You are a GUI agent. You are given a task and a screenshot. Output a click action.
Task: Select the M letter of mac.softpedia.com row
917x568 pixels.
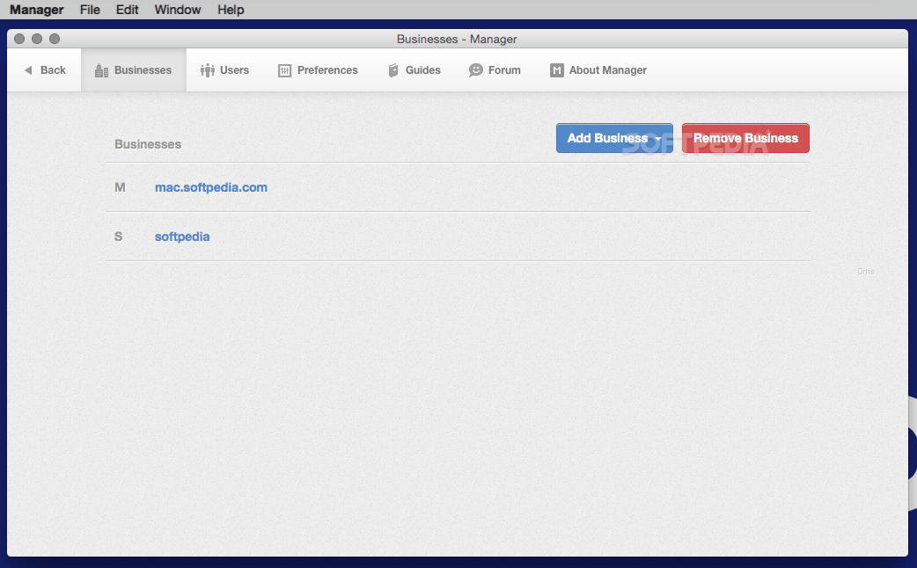click(x=120, y=187)
